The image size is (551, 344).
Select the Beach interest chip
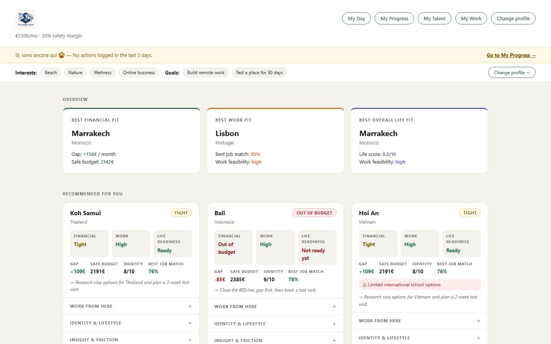click(x=51, y=73)
